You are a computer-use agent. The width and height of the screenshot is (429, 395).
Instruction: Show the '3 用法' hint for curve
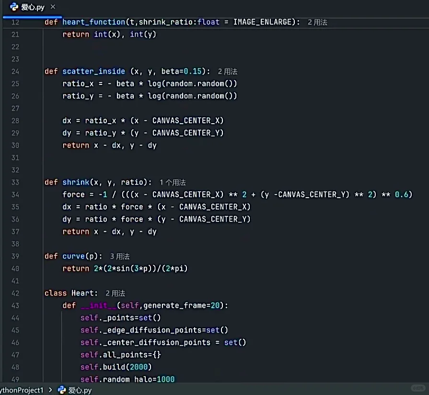tap(120, 256)
